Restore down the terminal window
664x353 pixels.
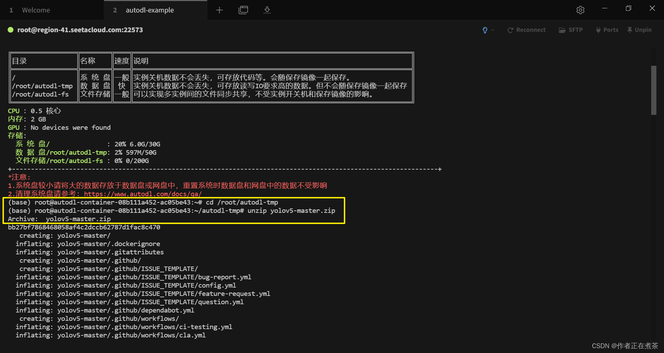point(628,8)
